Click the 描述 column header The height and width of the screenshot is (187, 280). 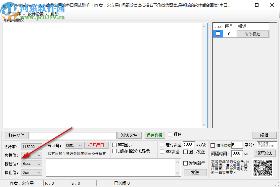click(253, 26)
